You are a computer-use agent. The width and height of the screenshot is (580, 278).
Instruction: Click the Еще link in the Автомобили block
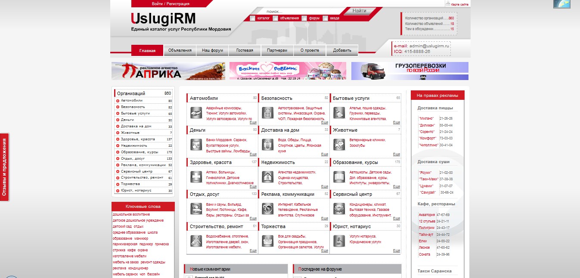pyautogui.click(x=253, y=122)
